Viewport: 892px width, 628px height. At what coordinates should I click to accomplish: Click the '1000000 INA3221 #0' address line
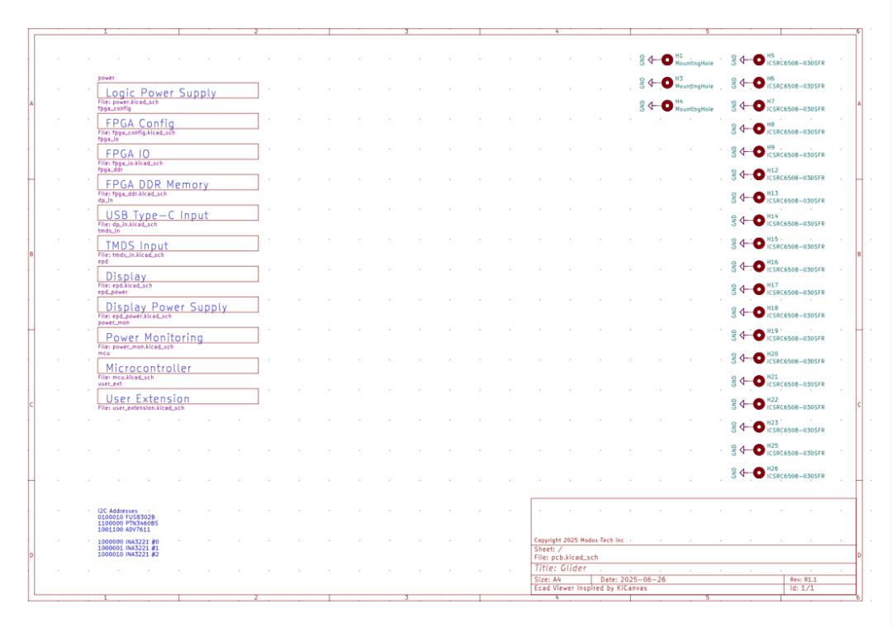[x=128, y=541]
